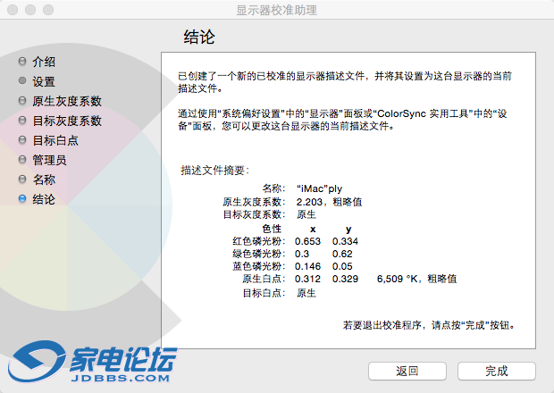The height and width of the screenshot is (393, 554).
Task: Select the 名称 step label in sidebar
Action: click(44, 180)
